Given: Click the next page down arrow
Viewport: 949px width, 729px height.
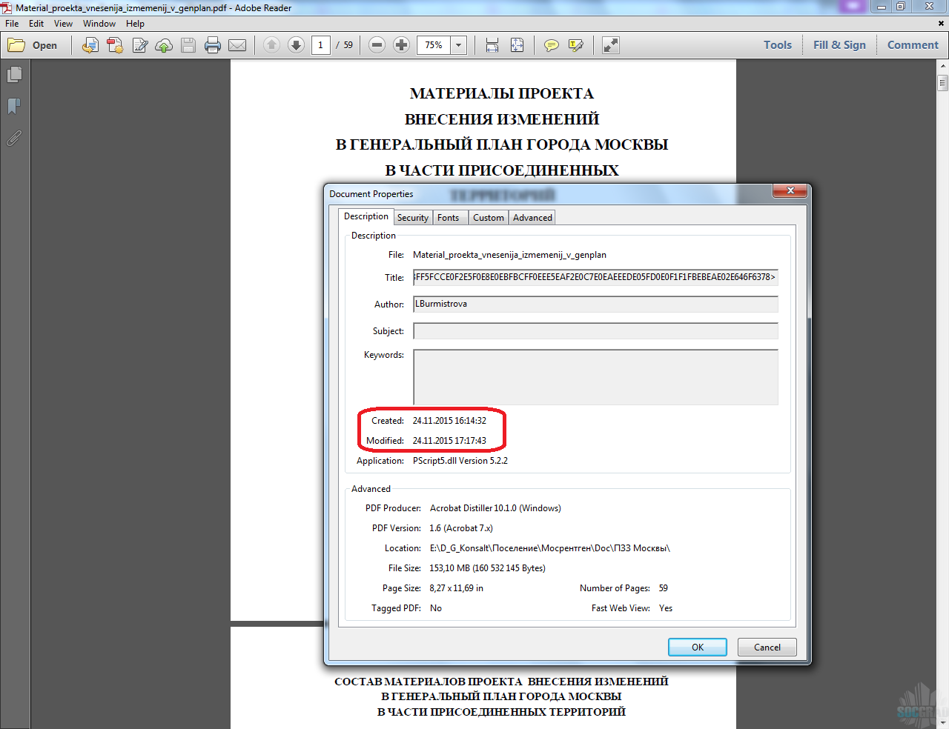Looking at the screenshot, I should pos(296,45).
